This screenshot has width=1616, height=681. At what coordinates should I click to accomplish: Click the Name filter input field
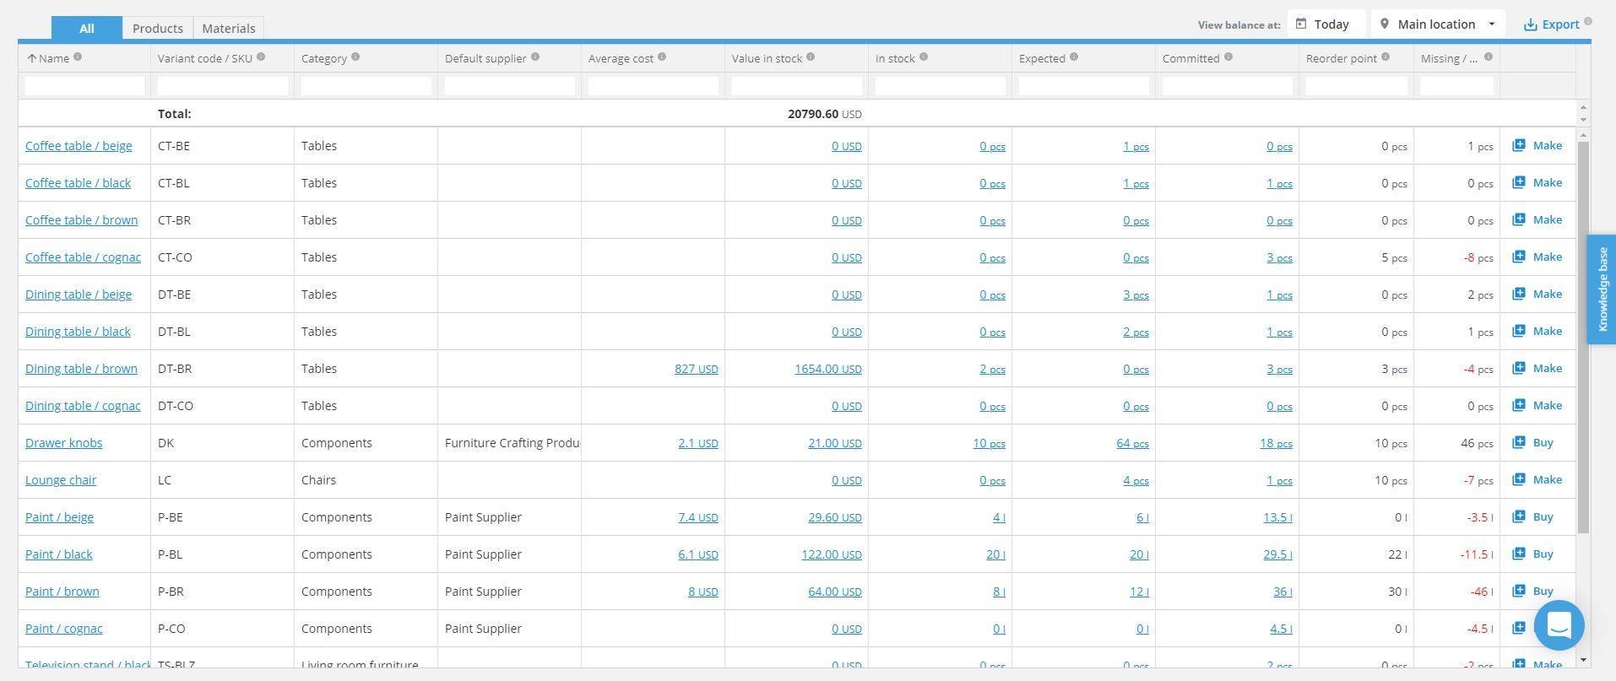click(x=84, y=85)
